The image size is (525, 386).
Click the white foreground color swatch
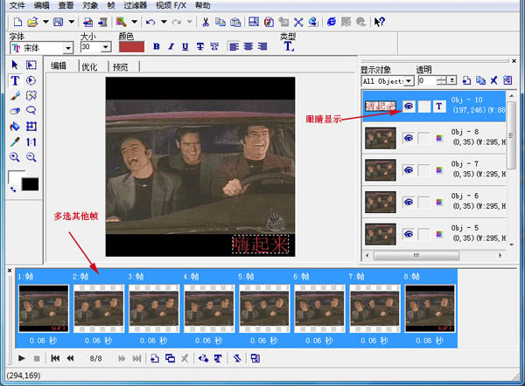click(x=14, y=176)
